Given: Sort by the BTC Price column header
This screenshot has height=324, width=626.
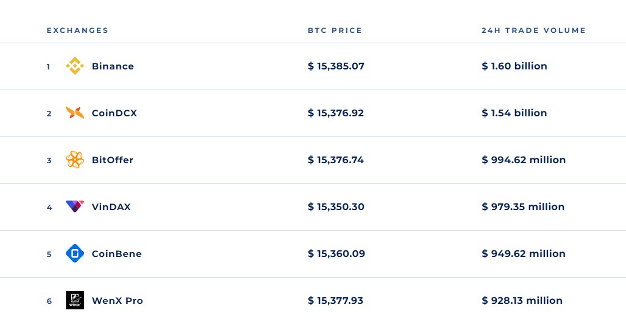Looking at the screenshot, I should pyautogui.click(x=335, y=30).
